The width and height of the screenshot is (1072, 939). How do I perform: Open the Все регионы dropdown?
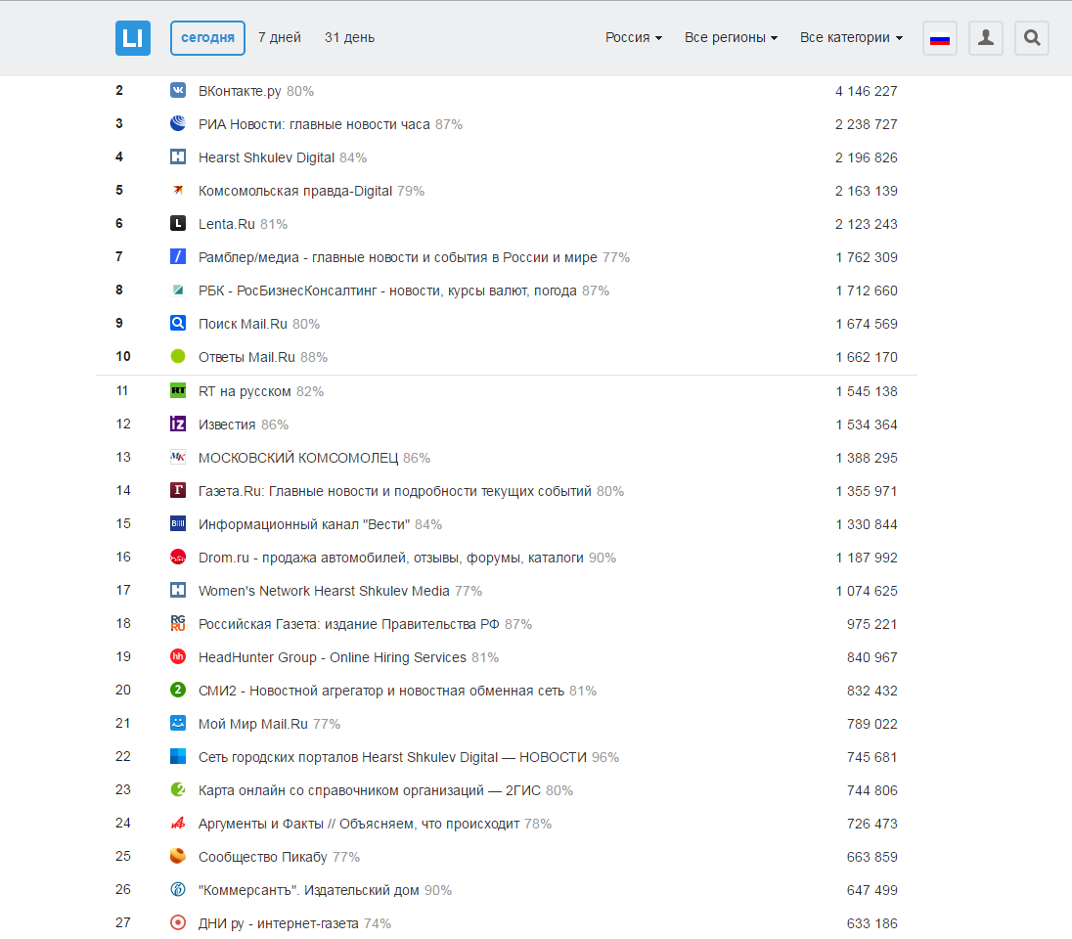pos(731,38)
